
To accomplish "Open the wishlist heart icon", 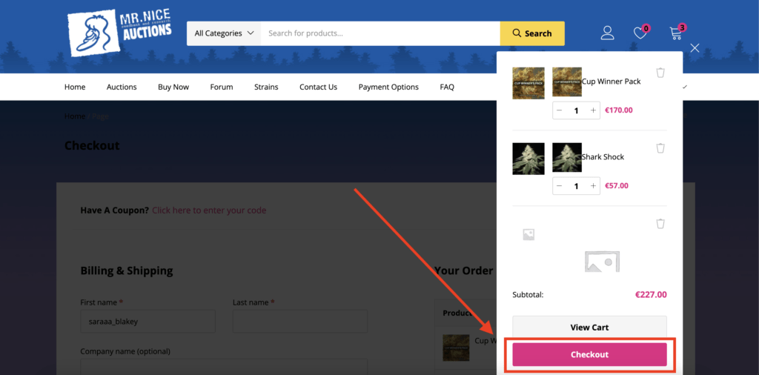I will click(640, 33).
